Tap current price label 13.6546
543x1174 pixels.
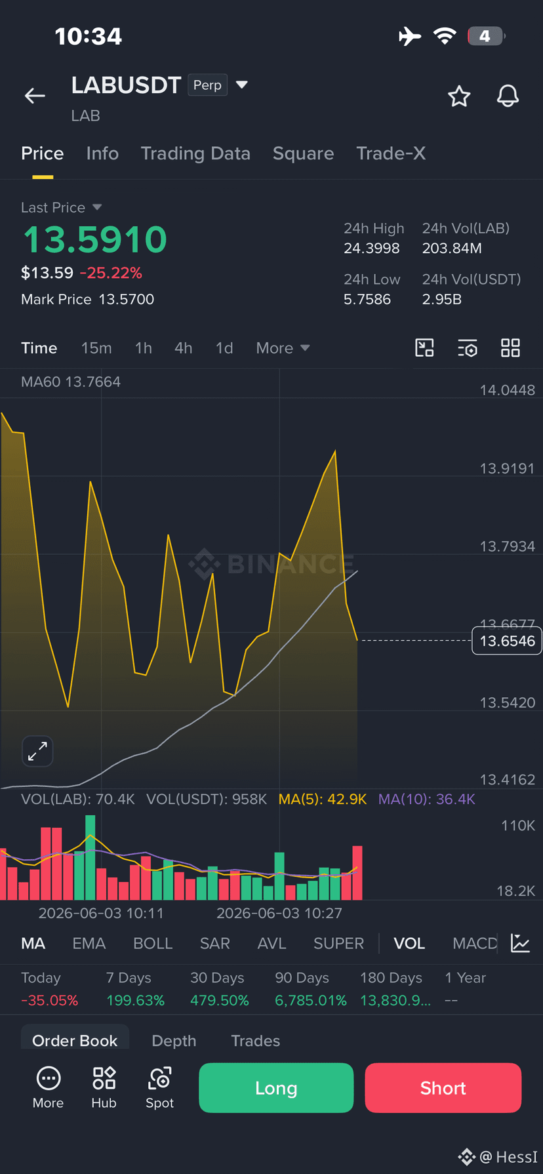[507, 641]
